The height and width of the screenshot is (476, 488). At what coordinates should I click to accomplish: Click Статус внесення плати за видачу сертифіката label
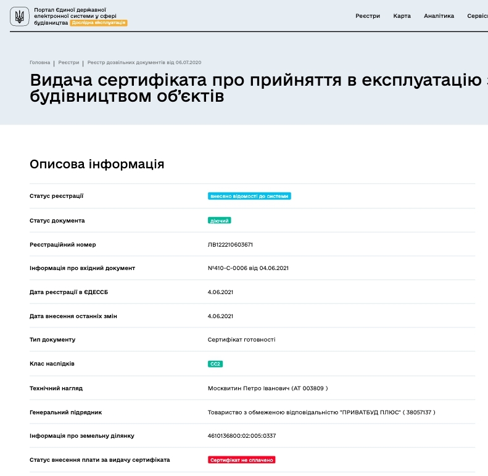(x=99, y=460)
